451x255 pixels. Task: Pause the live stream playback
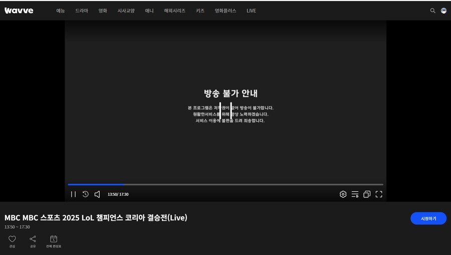(x=73, y=194)
